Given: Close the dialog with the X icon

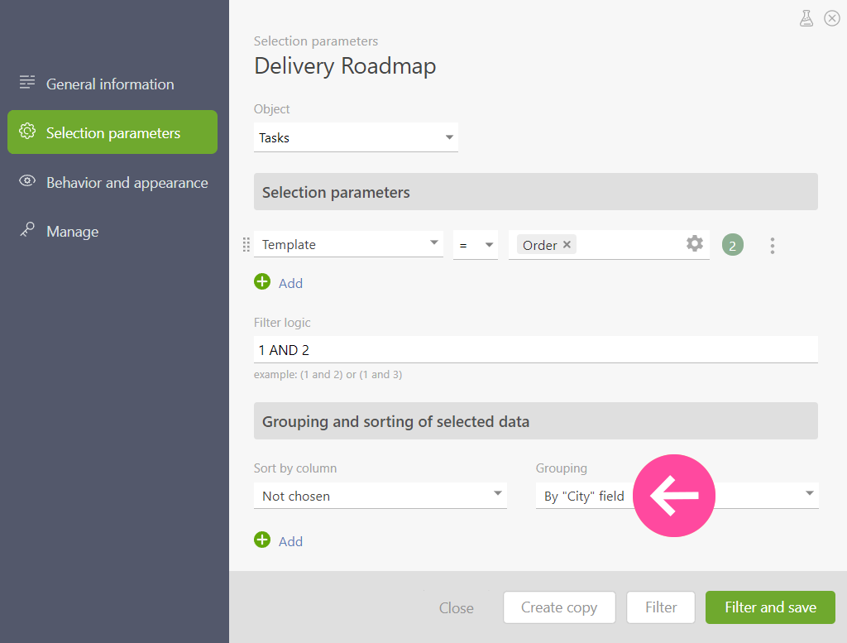Looking at the screenshot, I should (832, 18).
